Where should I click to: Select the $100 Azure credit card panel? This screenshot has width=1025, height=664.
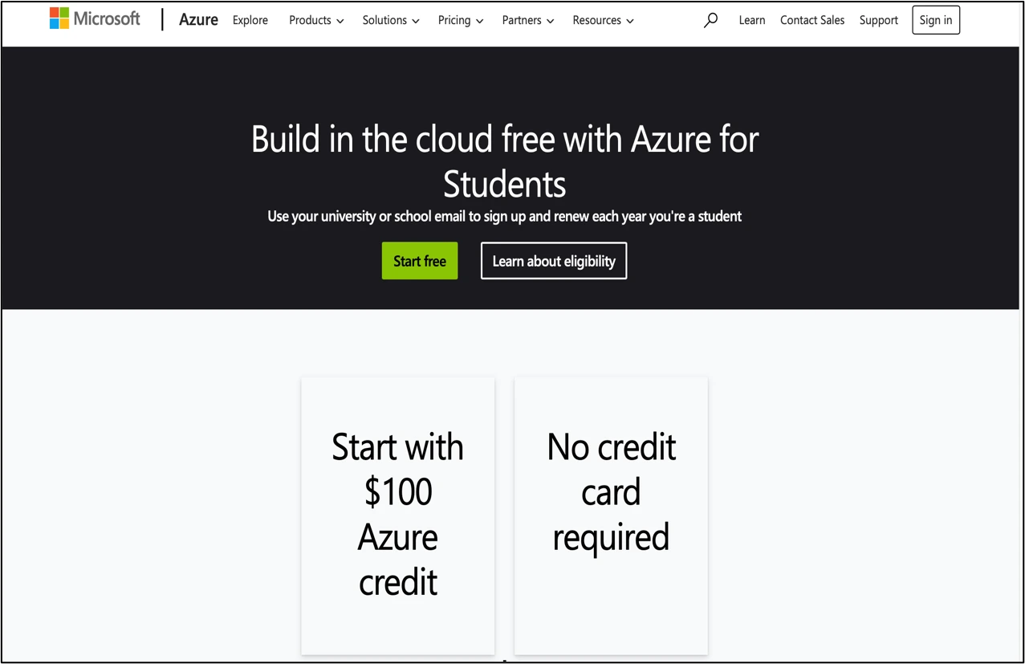(397, 515)
